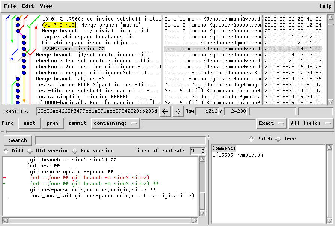Open the Help menu
The width and height of the screenshot is (335, 226).
coord(326,6)
